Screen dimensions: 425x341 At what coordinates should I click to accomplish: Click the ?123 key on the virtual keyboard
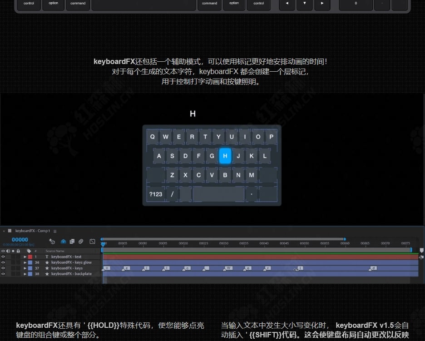[156, 194]
